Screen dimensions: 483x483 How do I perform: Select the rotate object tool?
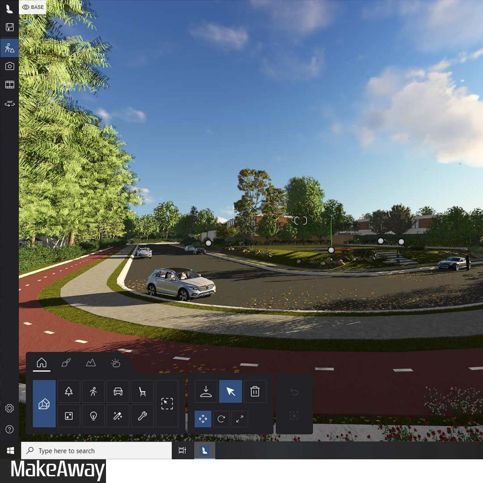[x=221, y=419]
